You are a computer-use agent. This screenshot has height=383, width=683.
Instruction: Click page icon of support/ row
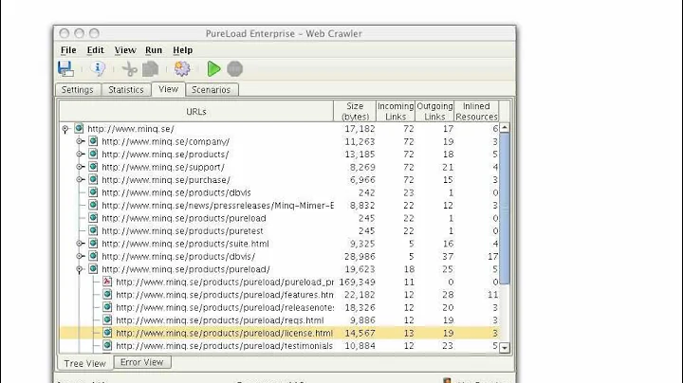click(x=93, y=166)
